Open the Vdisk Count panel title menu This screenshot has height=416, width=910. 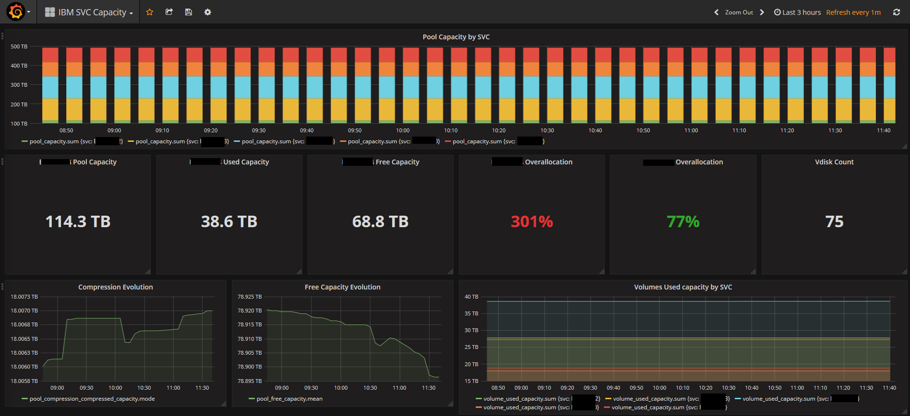coord(834,162)
